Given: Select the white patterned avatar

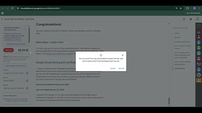Looking at the screenshot, I should (199, 75).
